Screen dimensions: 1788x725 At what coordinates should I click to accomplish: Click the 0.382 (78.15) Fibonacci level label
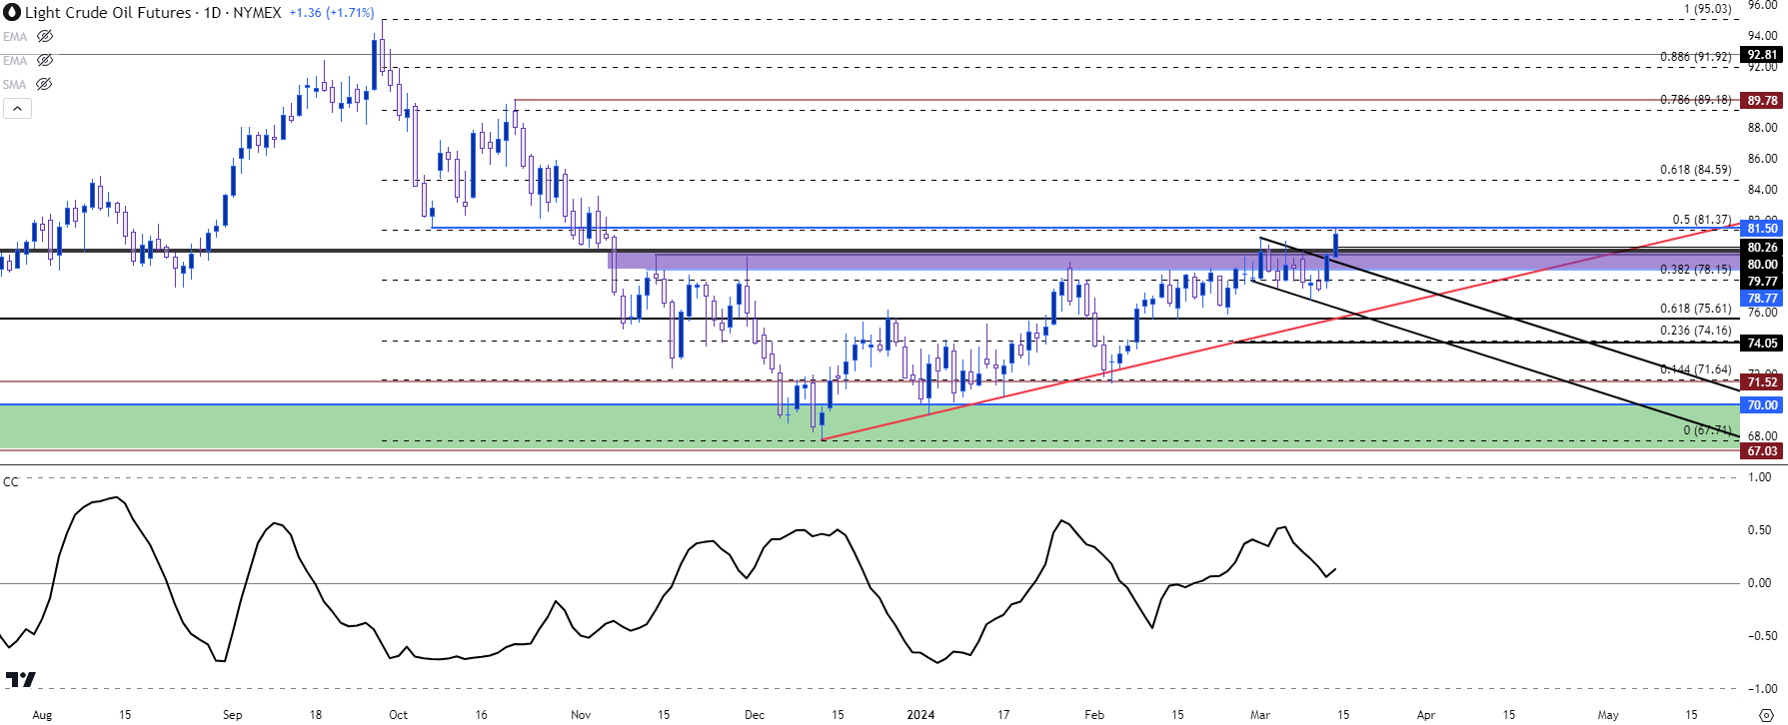pos(1695,270)
